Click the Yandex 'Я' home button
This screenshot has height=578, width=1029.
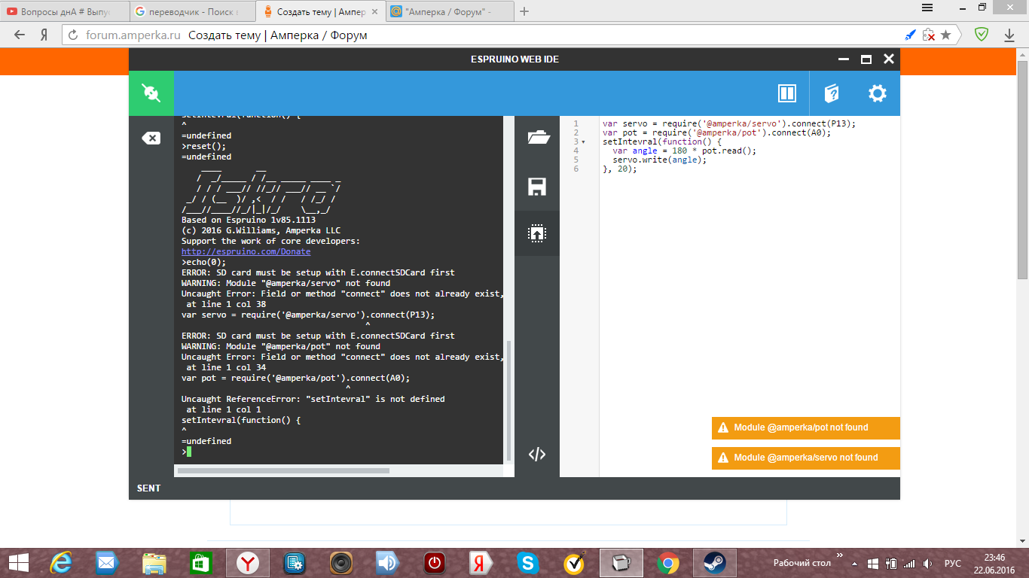pyautogui.click(x=44, y=35)
